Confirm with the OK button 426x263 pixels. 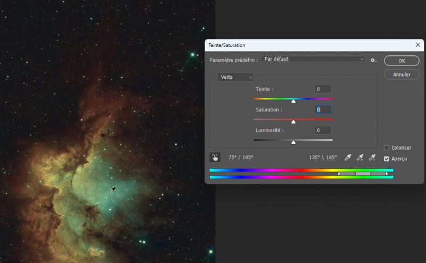[402, 61]
